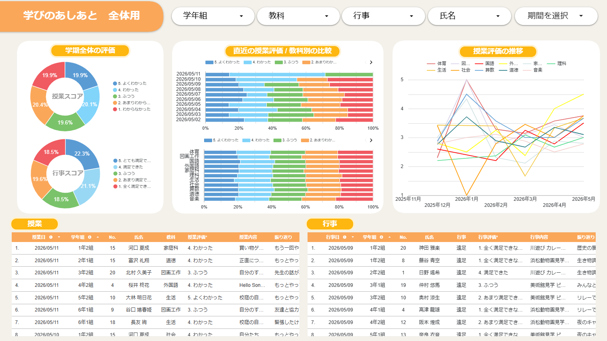Open the 学年組 filter dropdown
Image resolution: width=607 pixels, height=341 pixels.
click(x=213, y=16)
